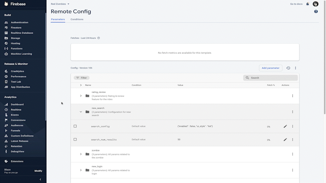Navigate to Functions
This screenshot has height=183, width=326.
(16, 48)
